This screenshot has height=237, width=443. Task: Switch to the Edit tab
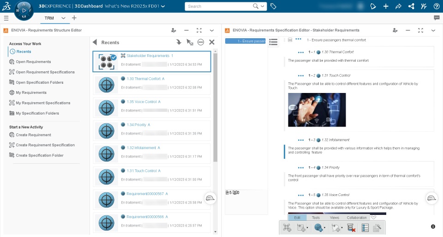[297, 218]
